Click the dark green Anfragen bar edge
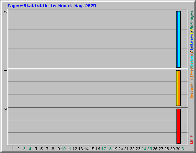Viewport: 196px width, 153px height. point(176,39)
